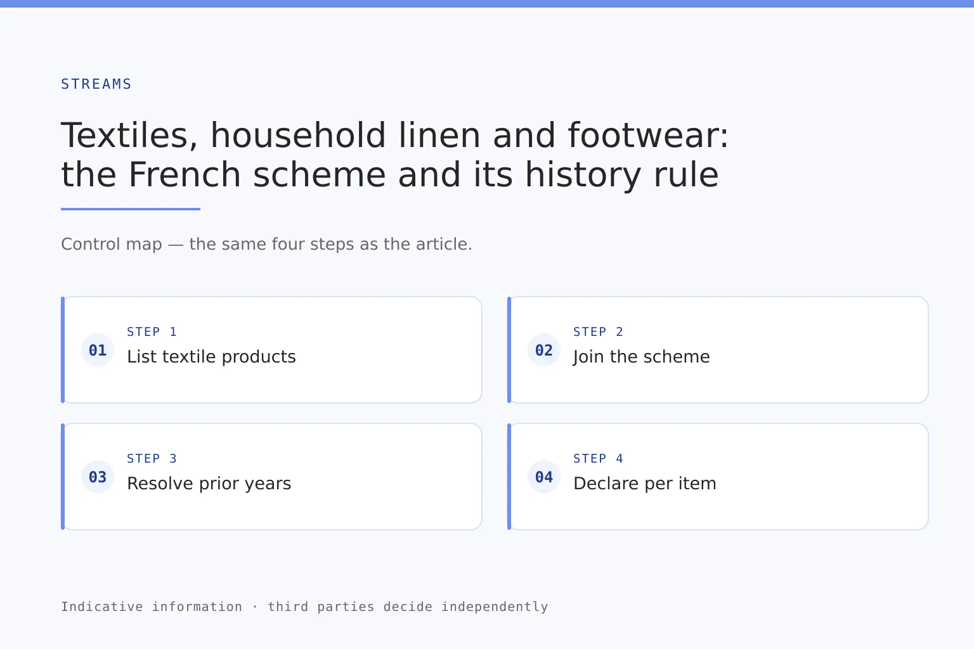Image resolution: width=974 pixels, height=649 pixels.
Task: Click the STEP 1 label
Action: (x=152, y=331)
